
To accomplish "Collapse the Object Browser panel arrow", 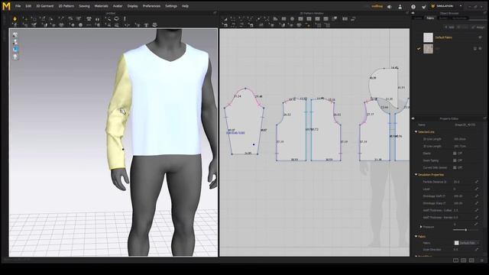I will (x=413, y=14).
